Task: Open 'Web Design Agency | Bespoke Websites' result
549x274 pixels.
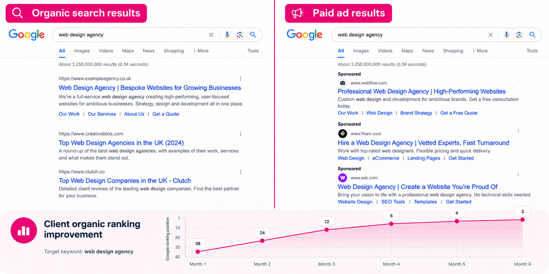Action: pos(150,88)
